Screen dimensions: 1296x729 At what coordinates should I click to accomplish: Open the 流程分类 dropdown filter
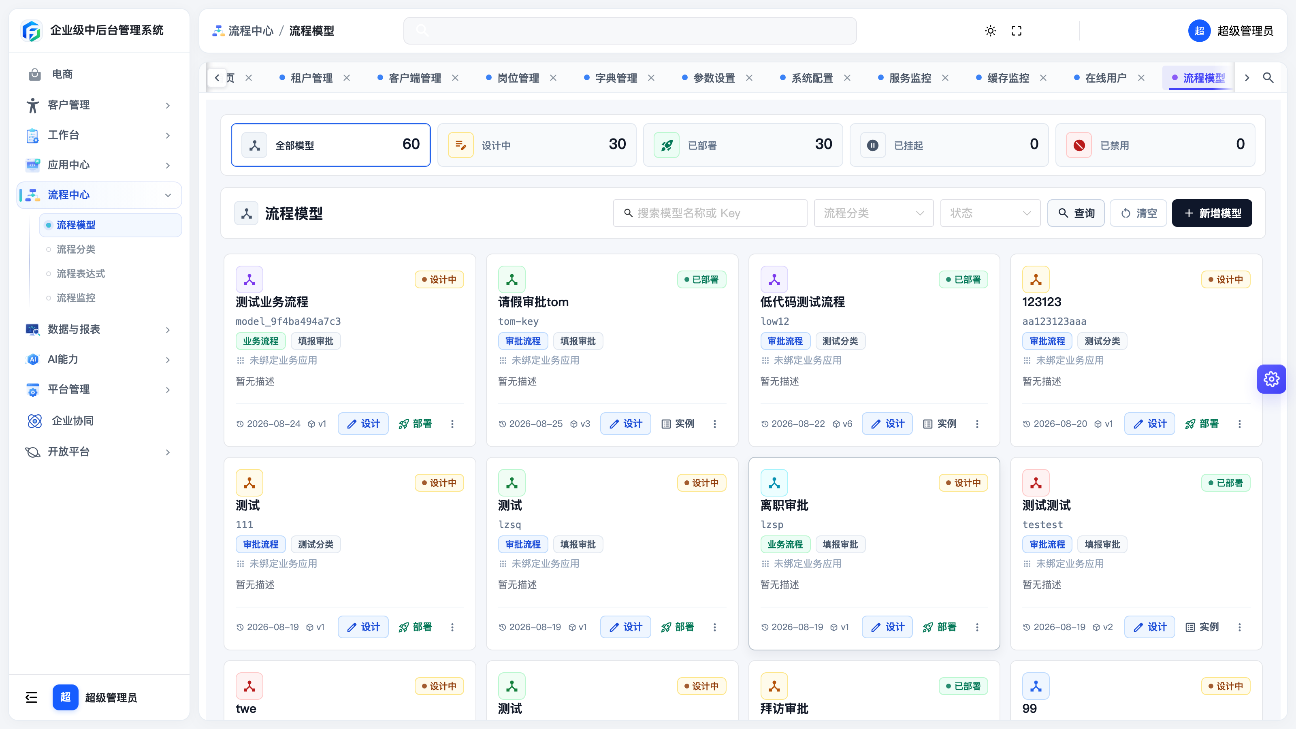[874, 213]
